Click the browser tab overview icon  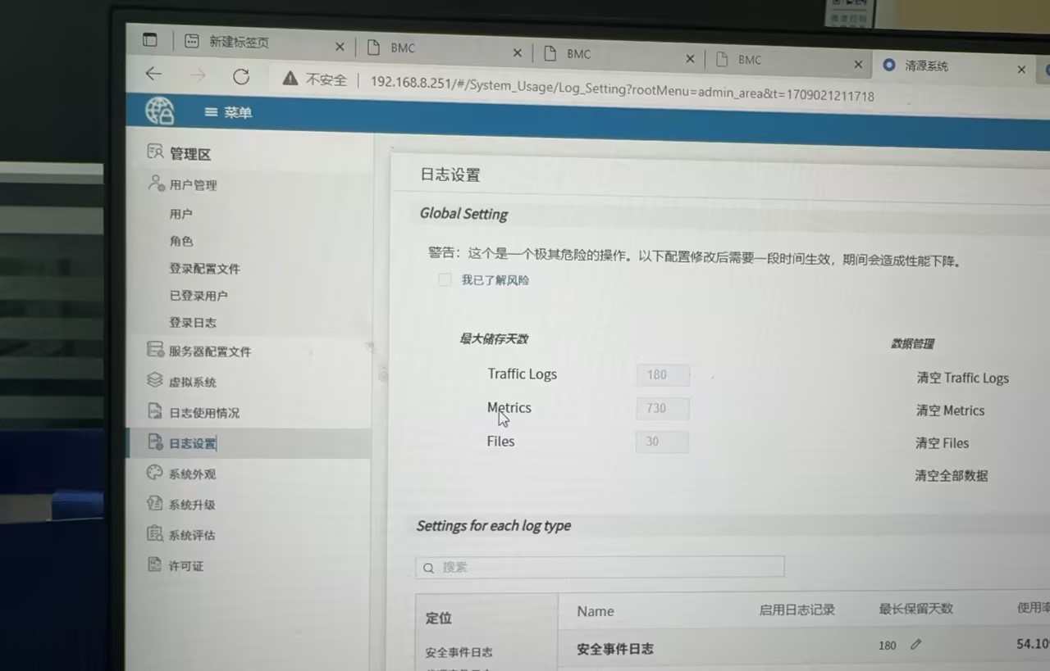pyautogui.click(x=149, y=39)
